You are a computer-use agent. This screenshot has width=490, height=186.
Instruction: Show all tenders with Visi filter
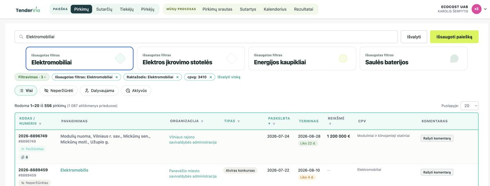point(26,91)
